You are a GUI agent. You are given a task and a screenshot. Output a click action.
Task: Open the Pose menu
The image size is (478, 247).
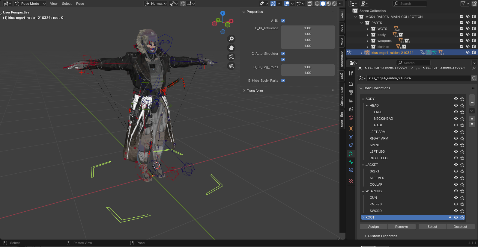pyautogui.click(x=80, y=4)
